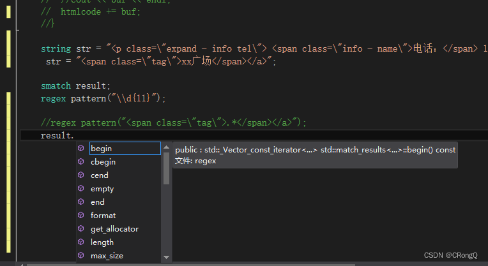The width and height of the screenshot is (488, 266).
Task: Click the method icon beside cend
Action: 81,175
